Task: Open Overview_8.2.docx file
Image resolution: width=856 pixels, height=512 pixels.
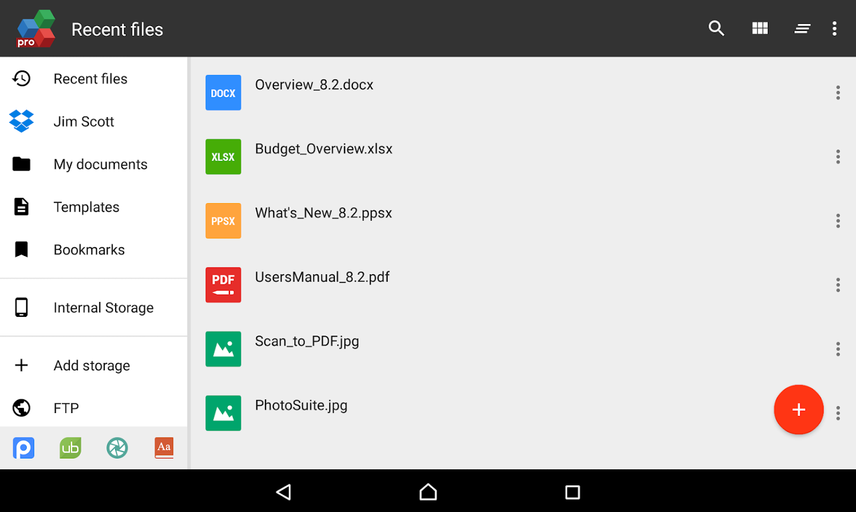Action: point(314,85)
